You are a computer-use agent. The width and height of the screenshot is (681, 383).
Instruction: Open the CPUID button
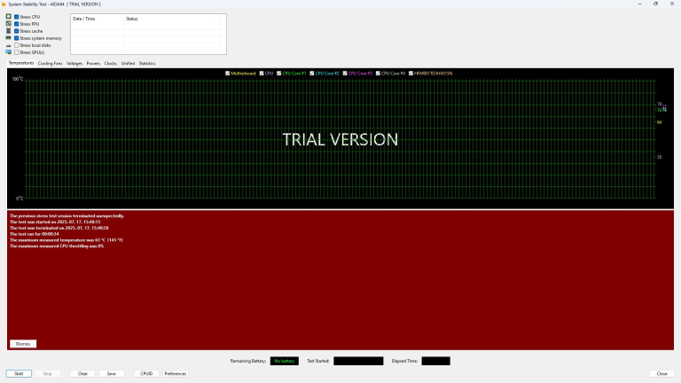click(x=146, y=373)
